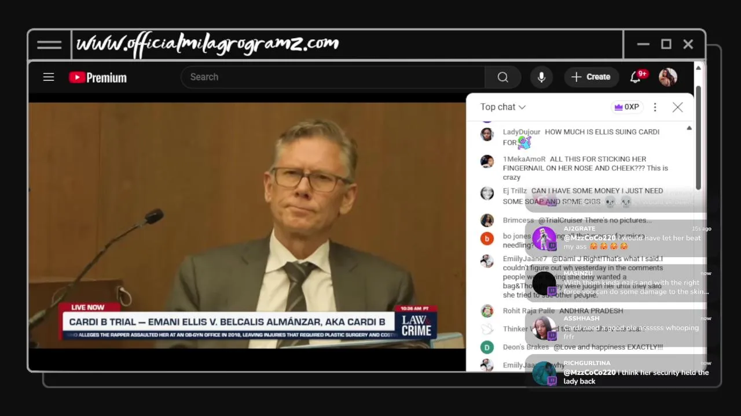Click the Cardi B Trial headline banner
741x416 pixels.
[x=227, y=322]
